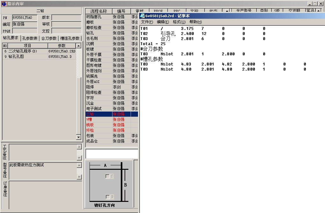Click the up arrow in the 工艺备注 box
The width and height of the screenshot is (325, 213).
point(79,147)
